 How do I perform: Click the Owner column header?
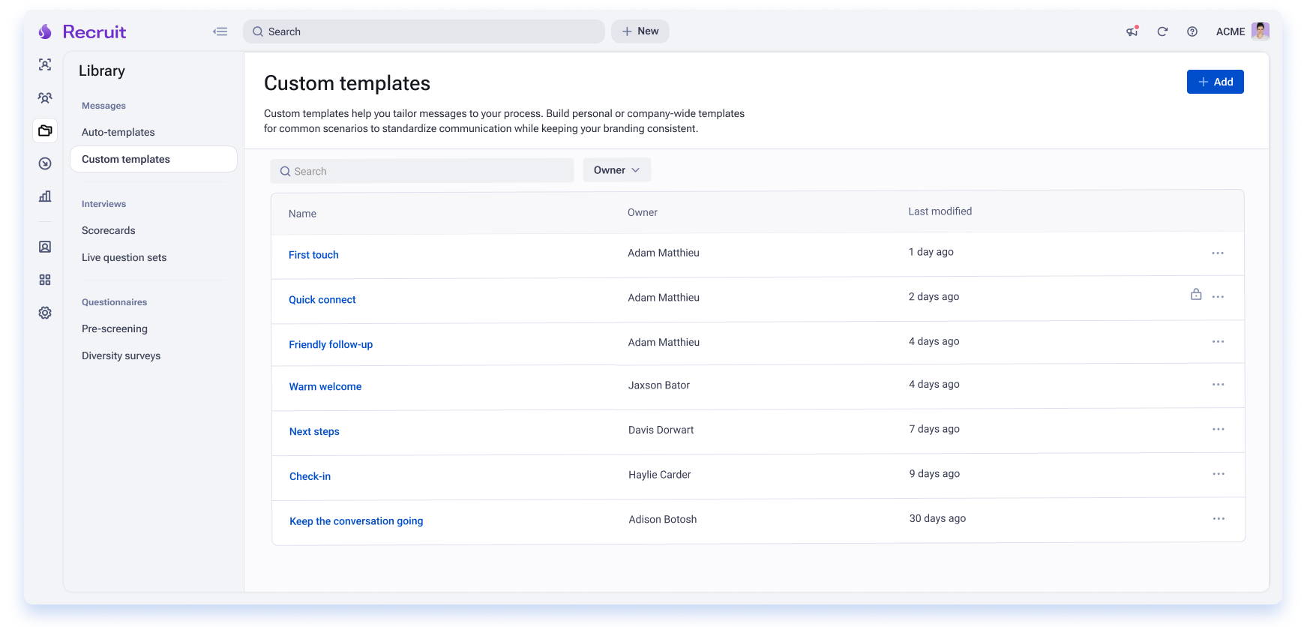pos(643,212)
